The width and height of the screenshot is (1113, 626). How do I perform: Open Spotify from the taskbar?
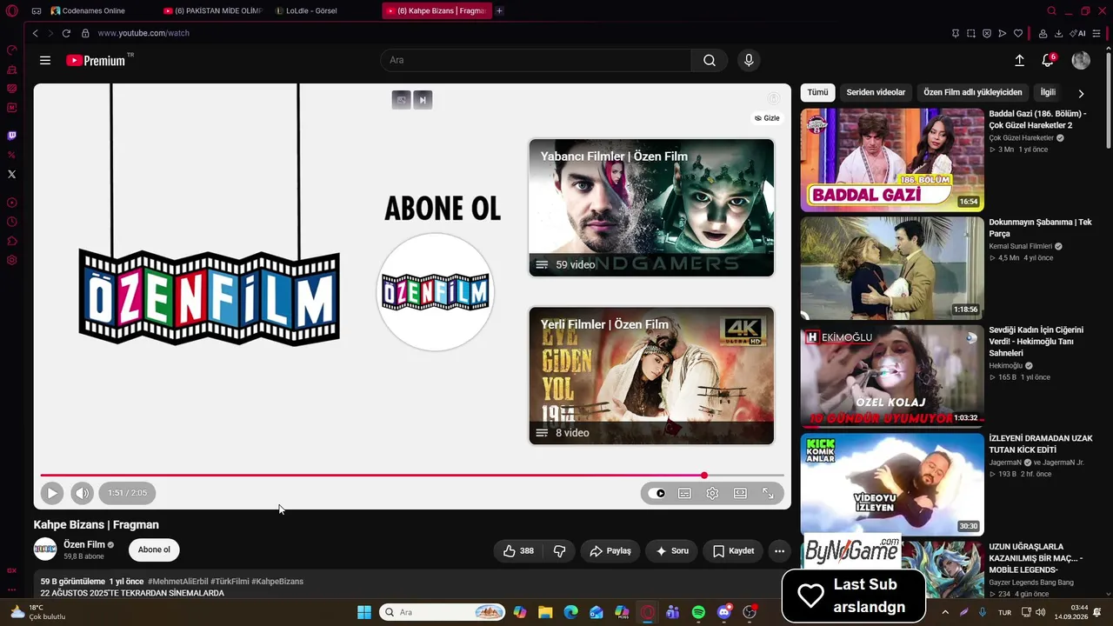click(x=698, y=612)
